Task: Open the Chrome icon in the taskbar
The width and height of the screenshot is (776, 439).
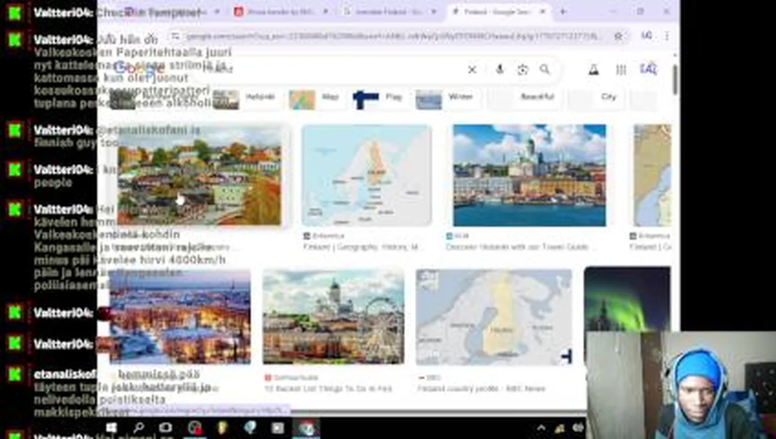Action: (306, 428)
